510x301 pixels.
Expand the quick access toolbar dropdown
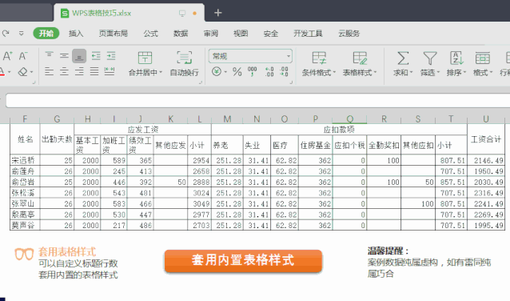pyautogui.click(x=21, y=34)
